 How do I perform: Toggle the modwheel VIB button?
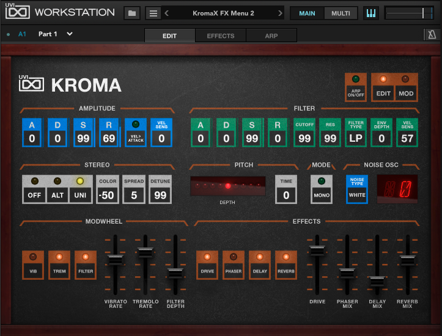tap(33, 265)
